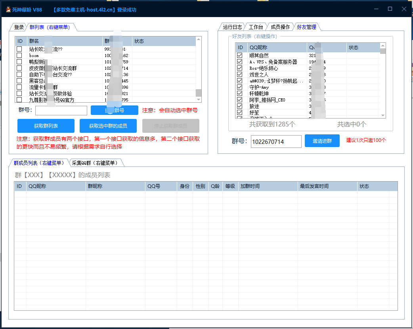This screenshot has height=329, width=413.
Task: Switch to the 登录 tab
Action: (x=19, y=27)
